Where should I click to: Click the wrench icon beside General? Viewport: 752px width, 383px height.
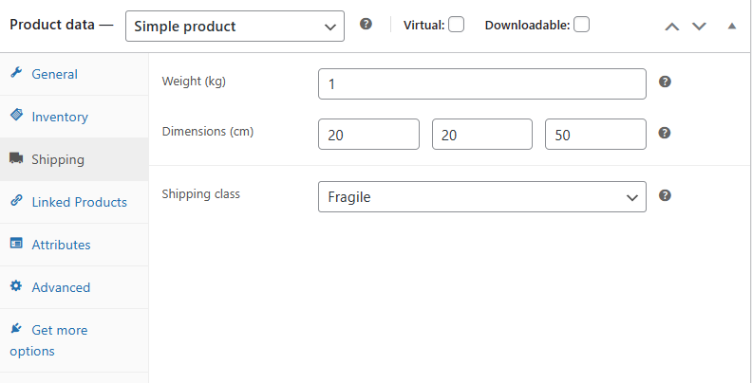(x=16, y=73)
